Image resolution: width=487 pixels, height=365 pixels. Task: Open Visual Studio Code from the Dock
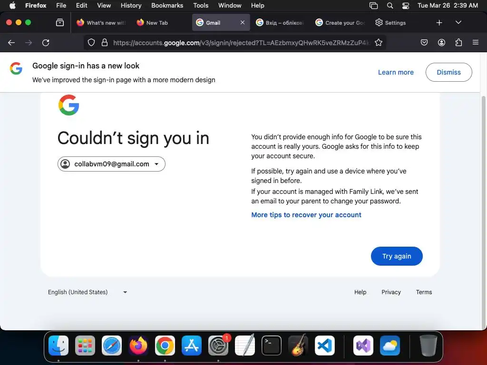[x=324, y=346]
